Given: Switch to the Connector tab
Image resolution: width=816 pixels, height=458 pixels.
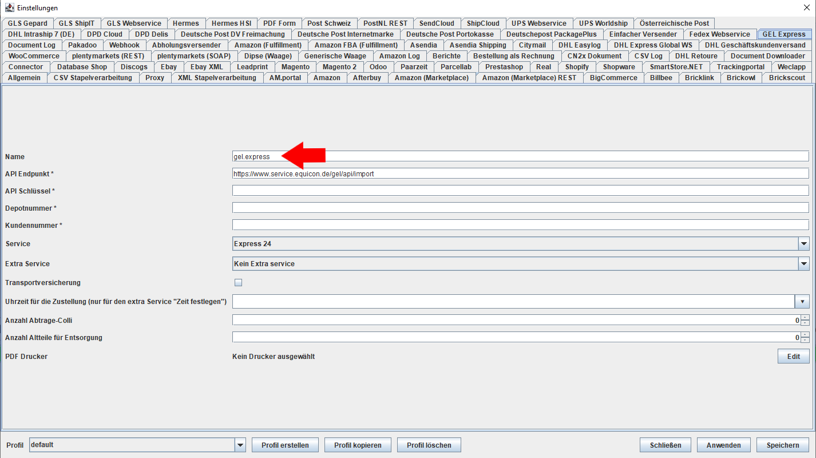Looking at the screenshot, I should (26, 67).
